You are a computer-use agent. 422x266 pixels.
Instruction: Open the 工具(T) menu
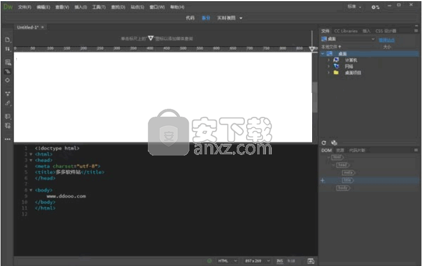click(99, 7)
